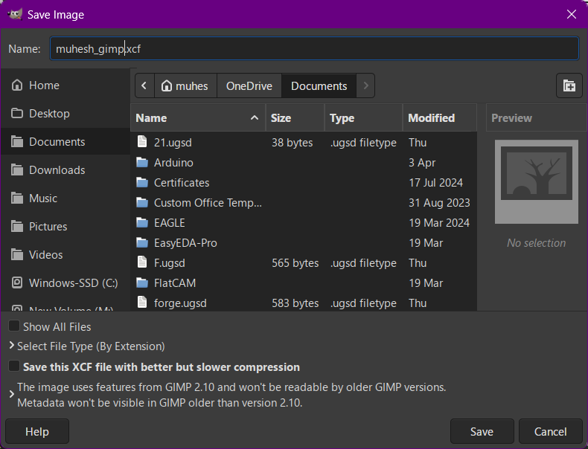Click the Custom Office Temp... folder name
The height and width of the screenshot is (449, 588).
point(208,203)
